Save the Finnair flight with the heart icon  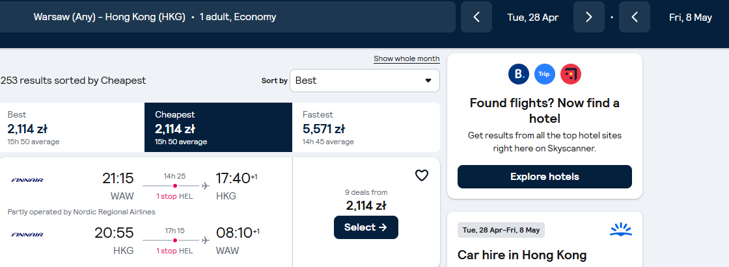tap(421, 175)
